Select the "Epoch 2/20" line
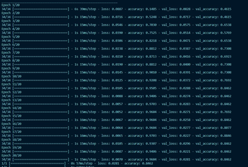This screenshot has width=248, height=167. click(x=10, y=13)
